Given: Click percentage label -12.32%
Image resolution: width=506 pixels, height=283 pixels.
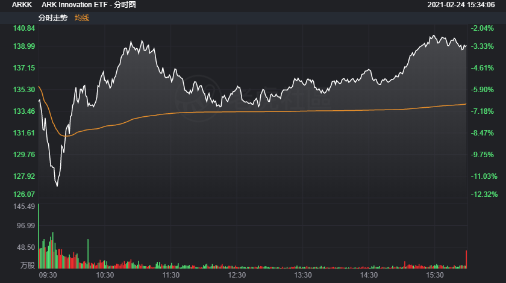Looking at the screenshot, I should tap(484, 194).
